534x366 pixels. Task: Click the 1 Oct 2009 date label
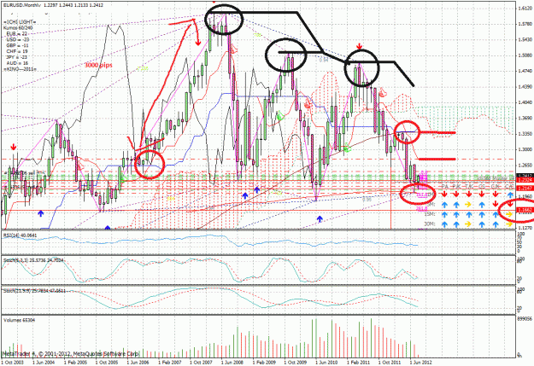click(295, 363)
